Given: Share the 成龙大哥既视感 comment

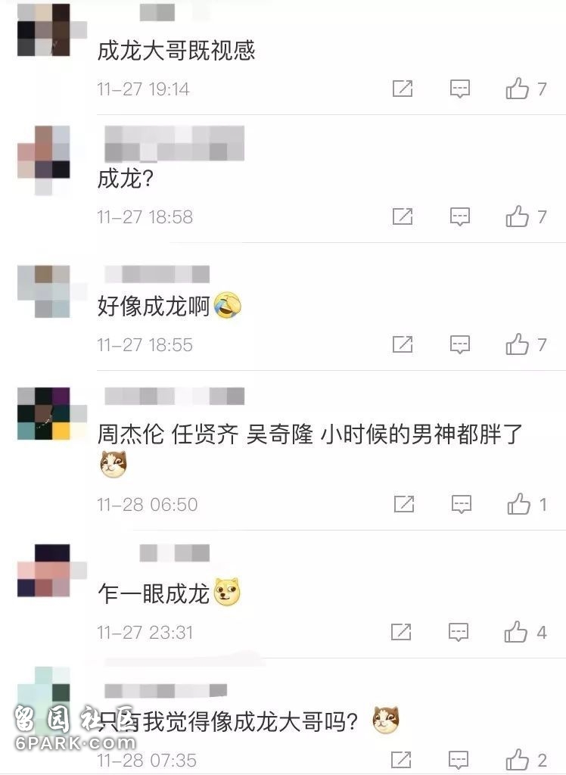Looking at the screenshot, I should click(x=403, y=89).
